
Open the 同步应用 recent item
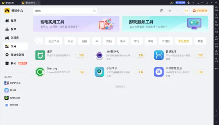pyautogui.click(x=11, y=105)
